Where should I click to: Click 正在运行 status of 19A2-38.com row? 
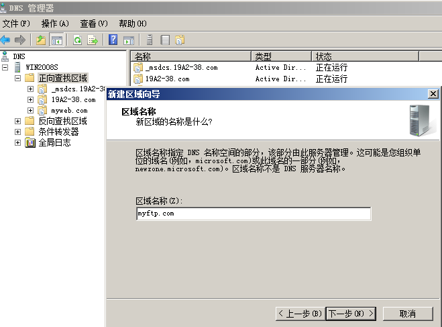(331, 79)
